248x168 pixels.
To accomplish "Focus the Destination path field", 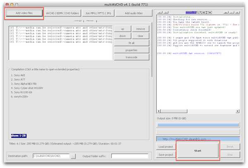I will 51,156.
